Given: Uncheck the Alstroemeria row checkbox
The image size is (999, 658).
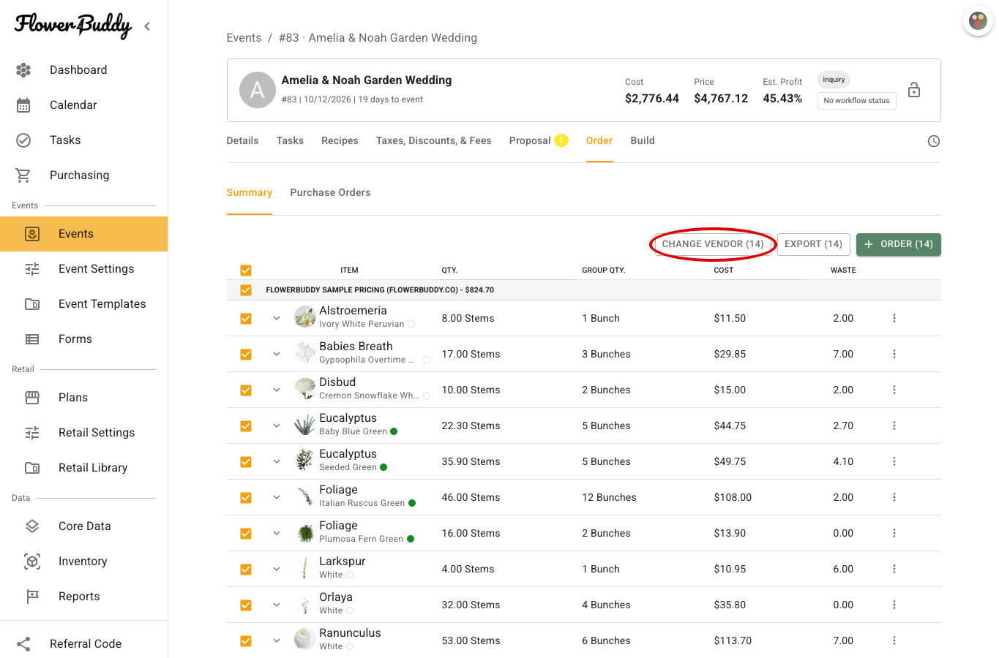Looking at the screenshot, I should tap(246, 319).
